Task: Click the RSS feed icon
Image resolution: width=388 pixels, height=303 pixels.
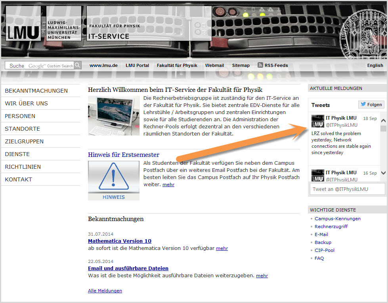Action: 260,65
